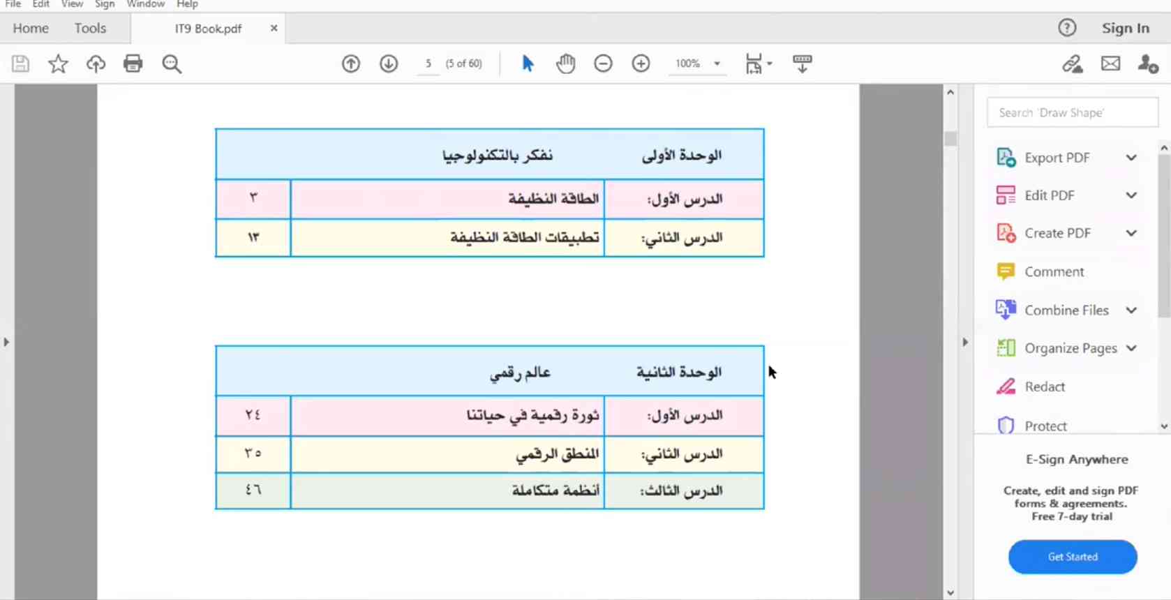Click the Search 'Draw Shape' field
The height and width of the screenshot is (600, 1171).
point(1073,112)
